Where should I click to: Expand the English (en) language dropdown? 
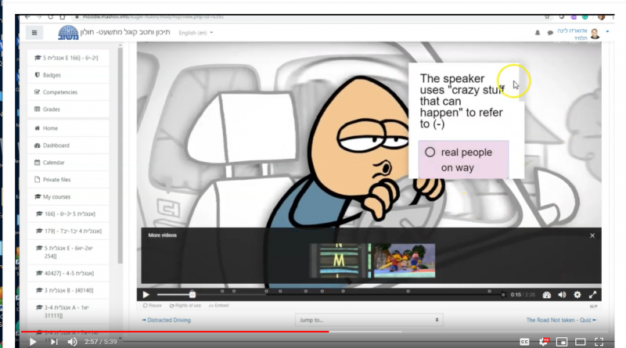click(x=196, y=33)
